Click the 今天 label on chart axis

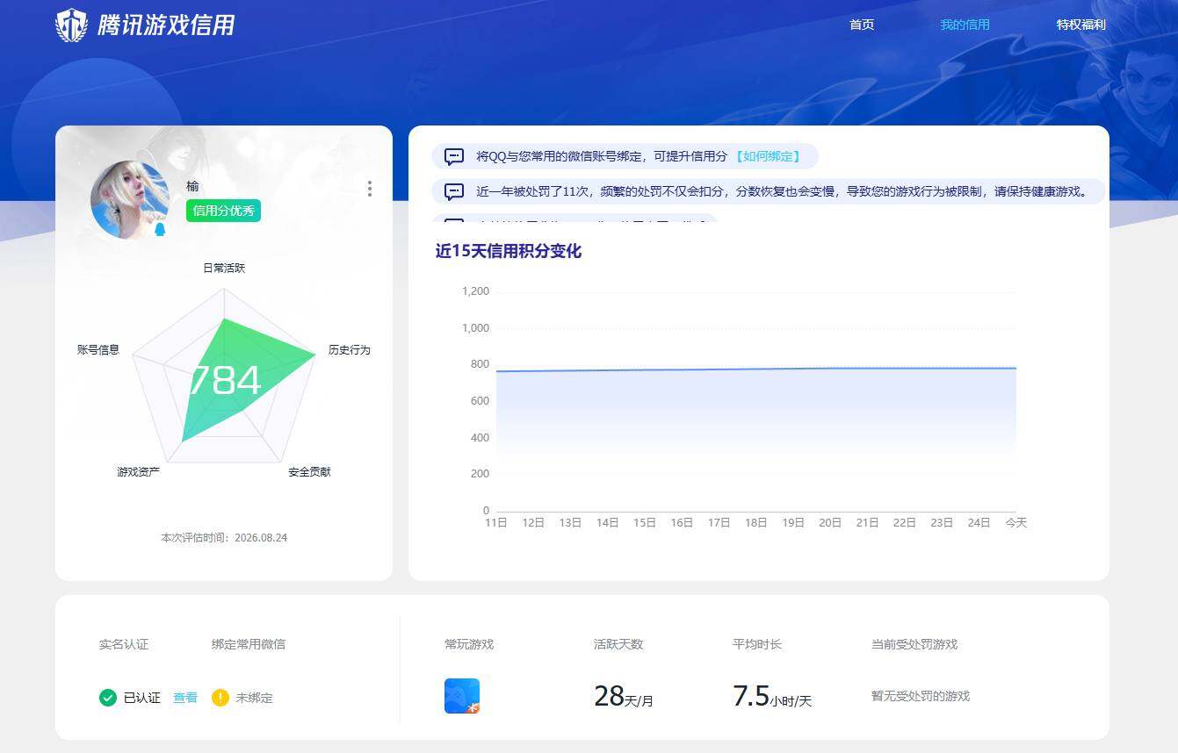[x=1016, y=522]
